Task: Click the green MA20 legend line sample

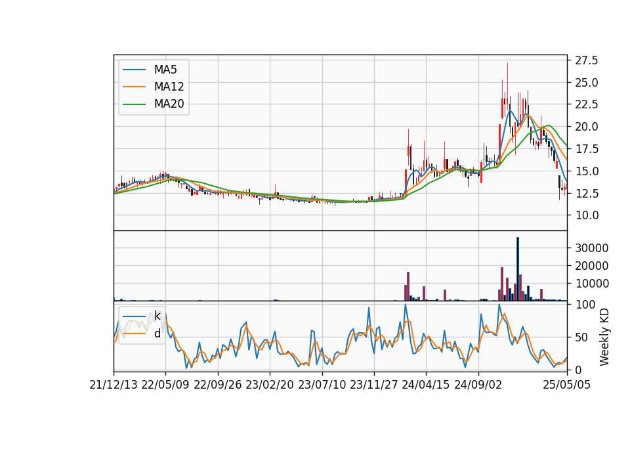Action: click(x=134, y=104)
